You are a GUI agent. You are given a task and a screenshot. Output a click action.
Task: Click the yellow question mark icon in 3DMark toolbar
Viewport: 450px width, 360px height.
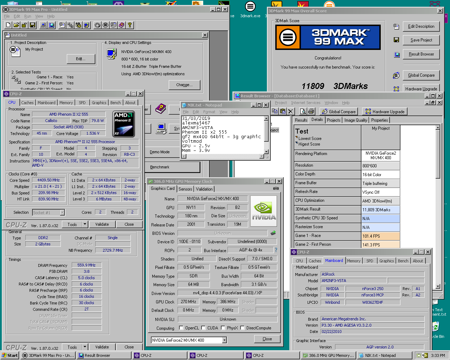130,25
